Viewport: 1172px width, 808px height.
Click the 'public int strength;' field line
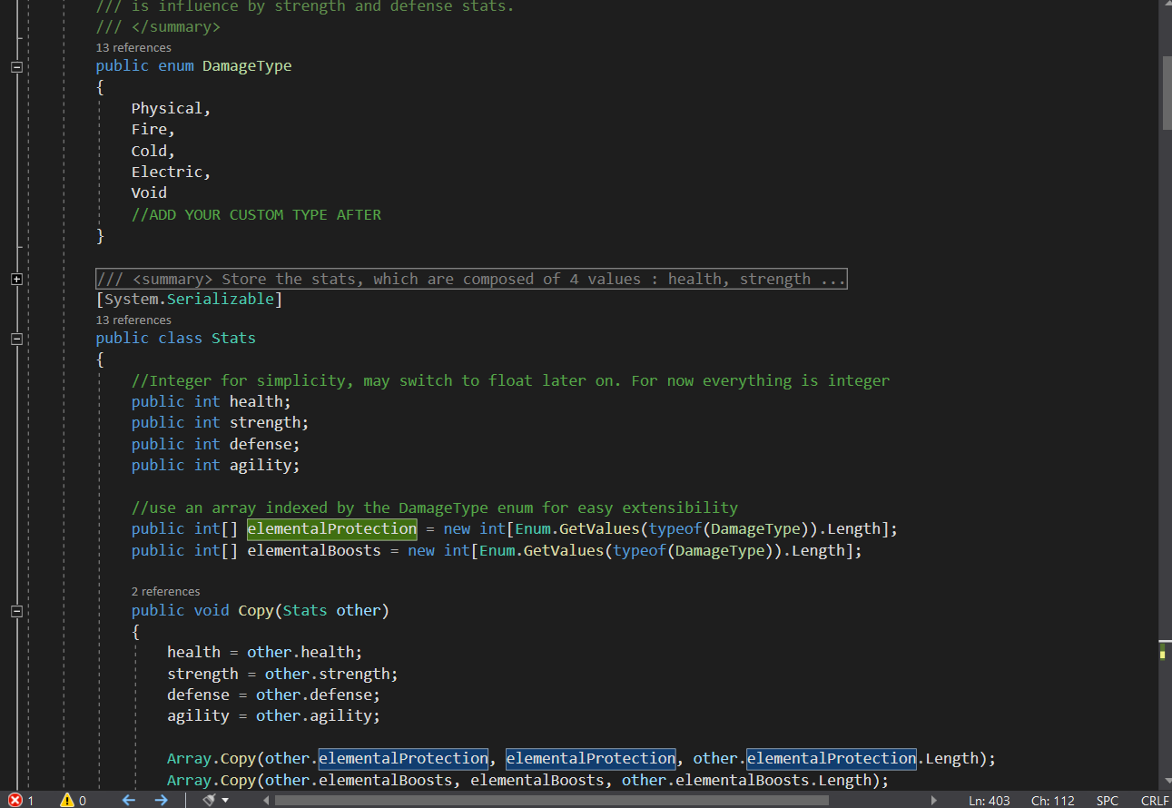pos(221,422)
